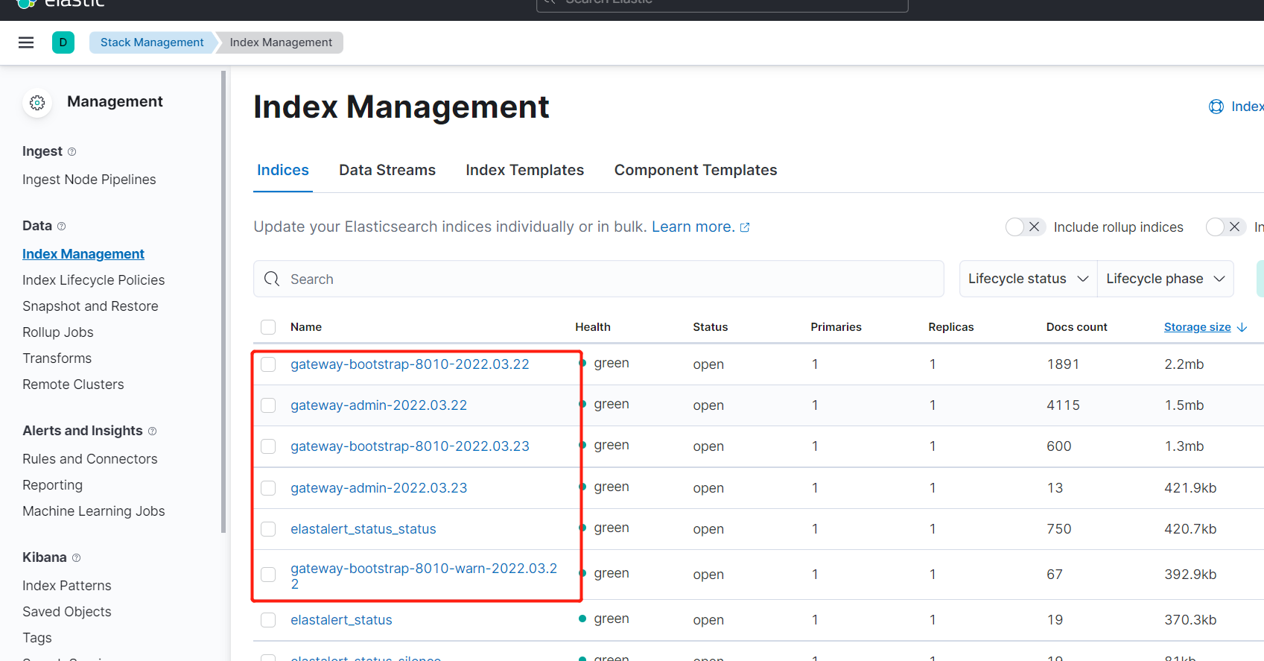Open index elastalert_status
The height and width of the screenshot is (661, 1264).
pos(341,620)
